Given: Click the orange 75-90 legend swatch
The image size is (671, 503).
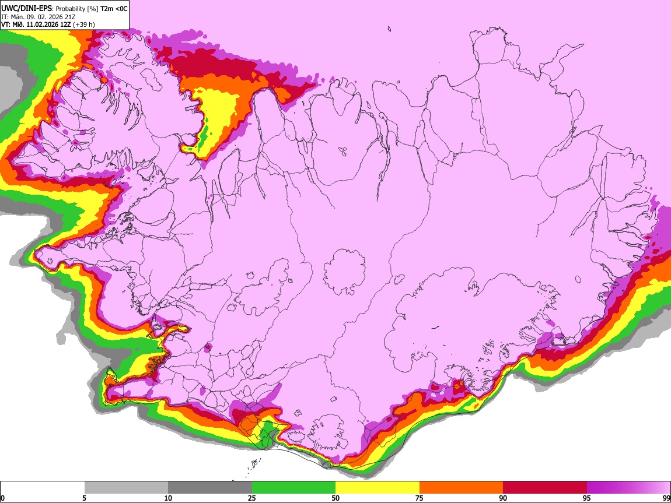Looking at the screenshot, I should (x=461, y=487).
